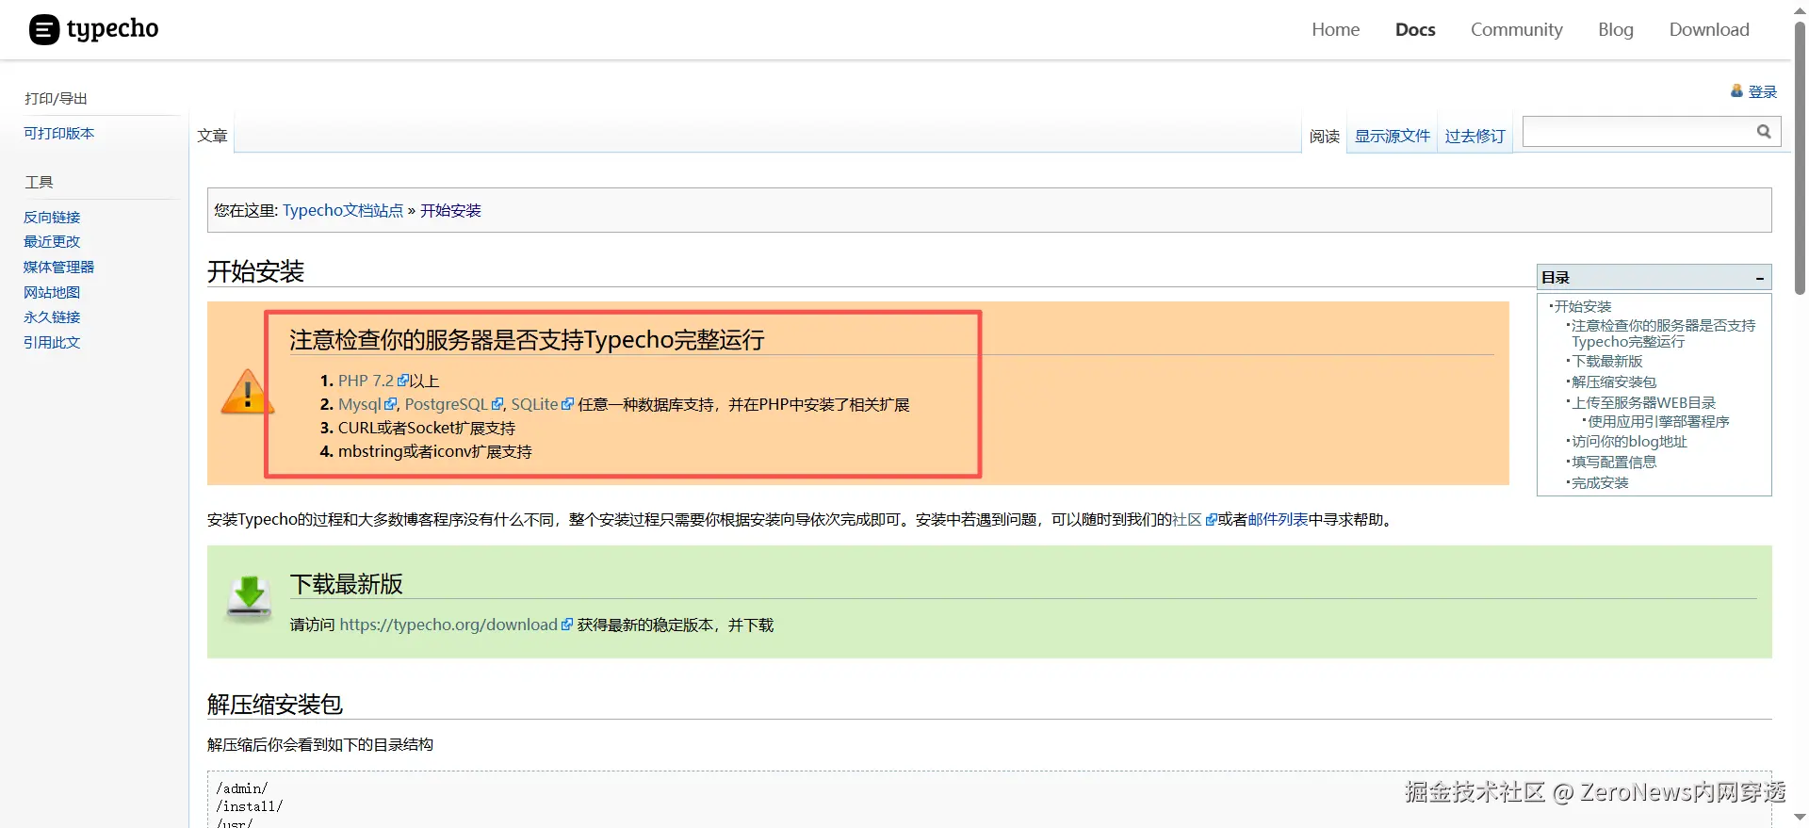Switch to 过去修订 tab
This screenshot has width=1809, height=828.
coord(1475,137)
